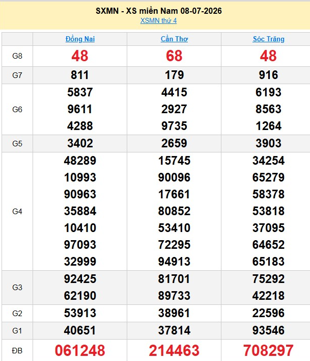
Task: Open the Cần Thơ province link
Action: 174,39
